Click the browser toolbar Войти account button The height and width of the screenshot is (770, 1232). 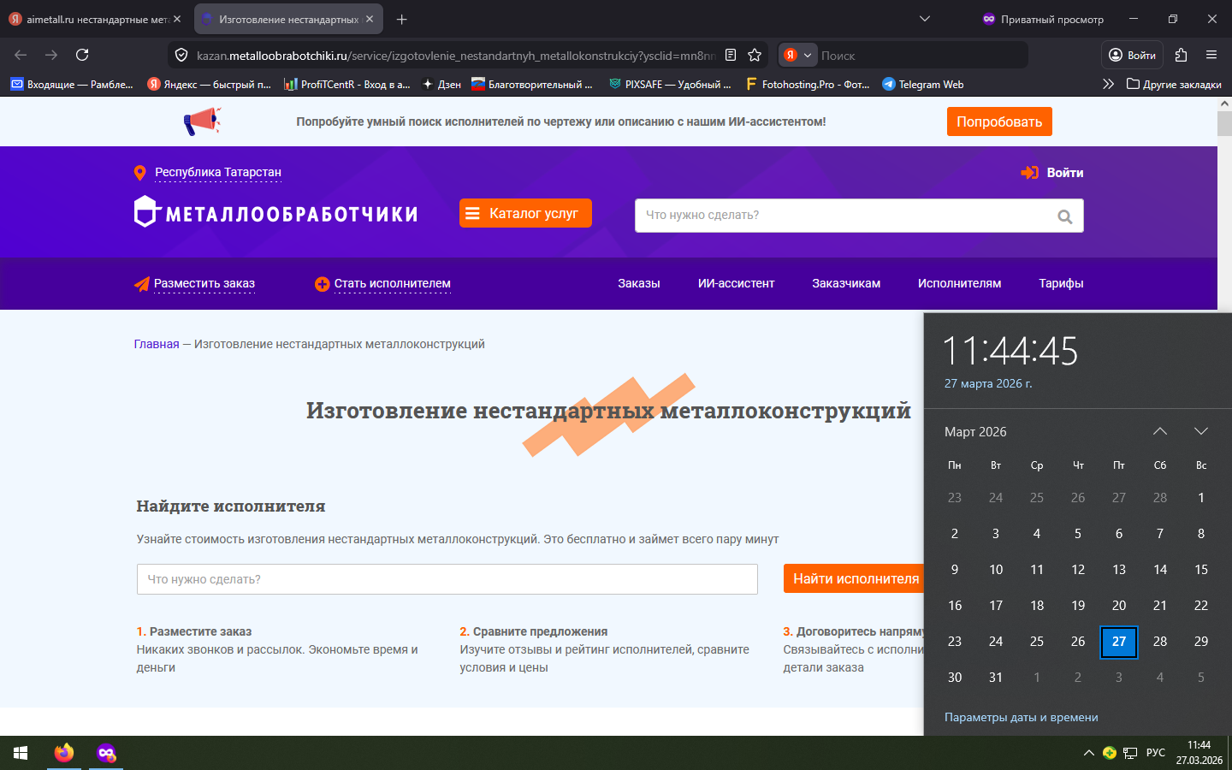click(1132, 55)
